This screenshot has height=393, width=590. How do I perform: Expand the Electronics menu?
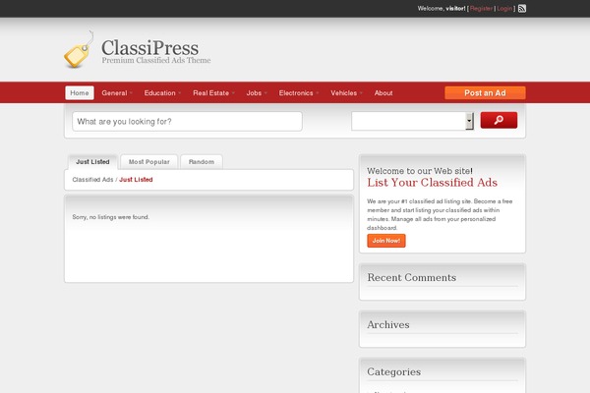298,93
